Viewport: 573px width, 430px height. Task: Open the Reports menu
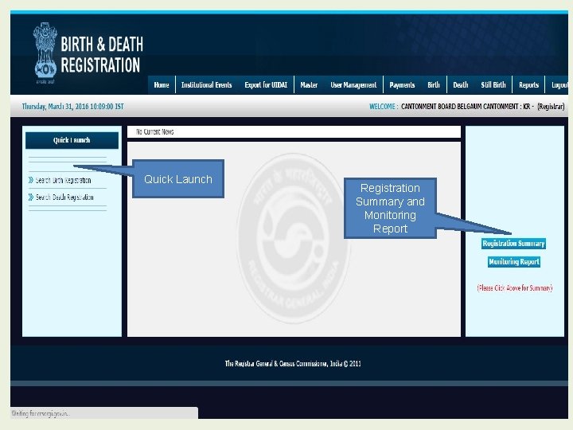528,85
